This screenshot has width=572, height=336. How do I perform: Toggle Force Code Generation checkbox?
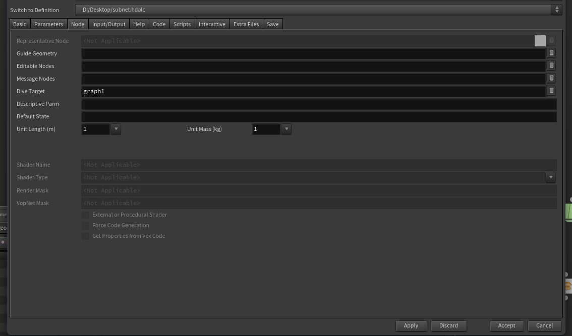click(85, 226)
